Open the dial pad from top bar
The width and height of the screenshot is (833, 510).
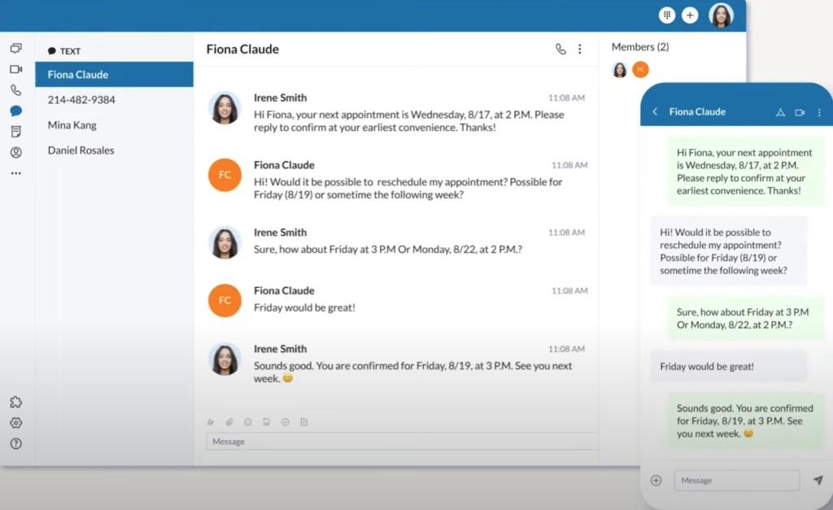click(x=667, y=15)
